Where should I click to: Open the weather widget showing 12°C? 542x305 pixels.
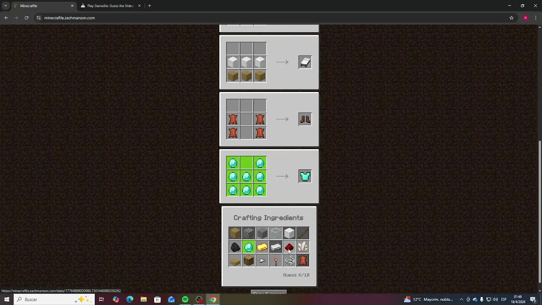coord(429,299)
